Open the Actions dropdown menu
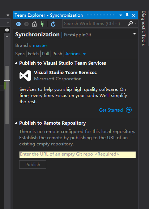 76,54
